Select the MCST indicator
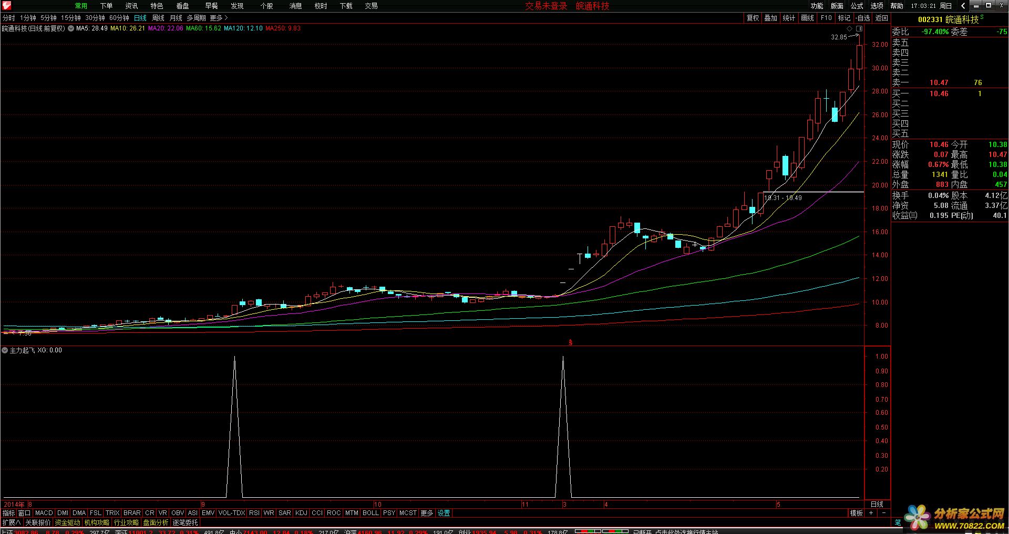 [408, 513]
